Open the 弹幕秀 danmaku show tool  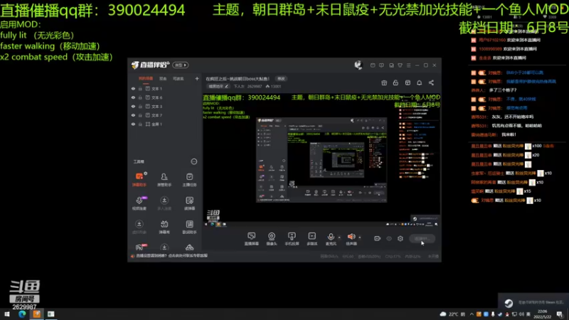click(x=164, y=226)
